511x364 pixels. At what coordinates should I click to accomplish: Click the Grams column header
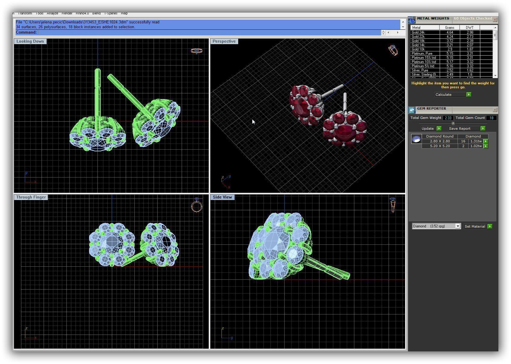450,27
